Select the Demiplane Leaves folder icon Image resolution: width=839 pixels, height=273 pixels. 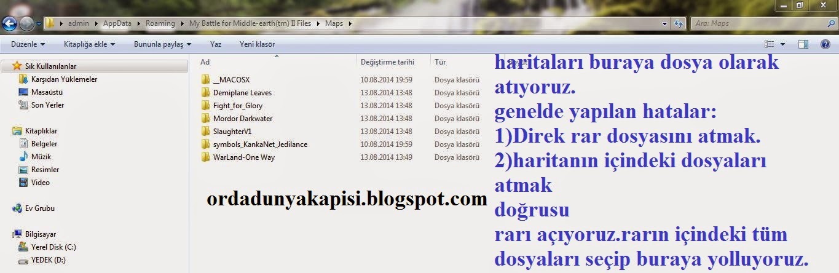pos(205,92)
